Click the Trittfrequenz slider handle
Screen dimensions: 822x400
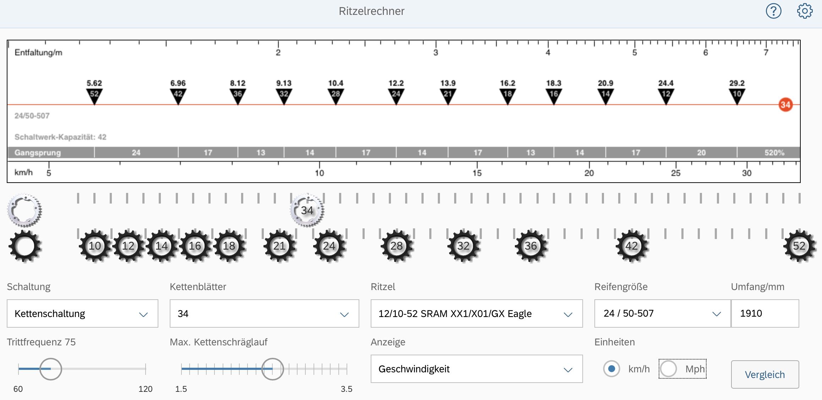(x=50, y=369)
